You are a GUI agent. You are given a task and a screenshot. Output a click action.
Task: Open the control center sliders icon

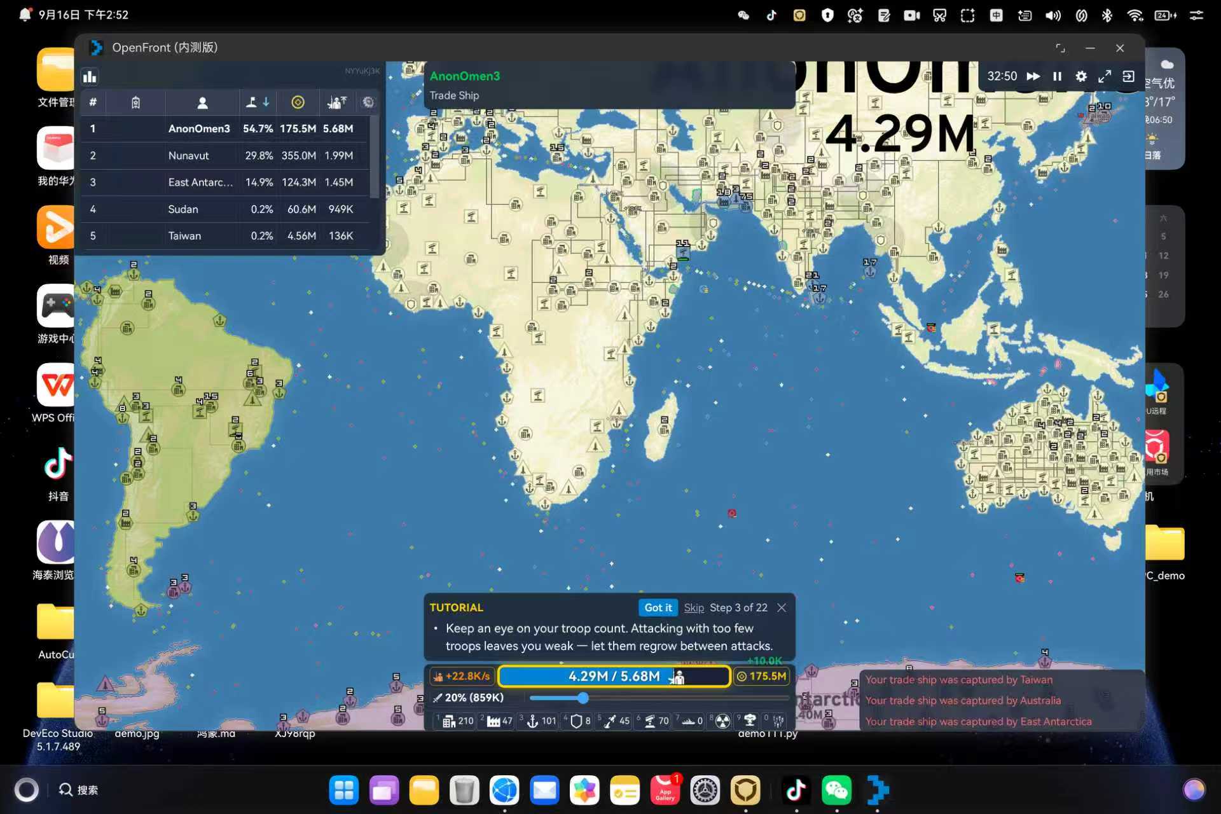pyautogui.click(x=1196, y=15)
